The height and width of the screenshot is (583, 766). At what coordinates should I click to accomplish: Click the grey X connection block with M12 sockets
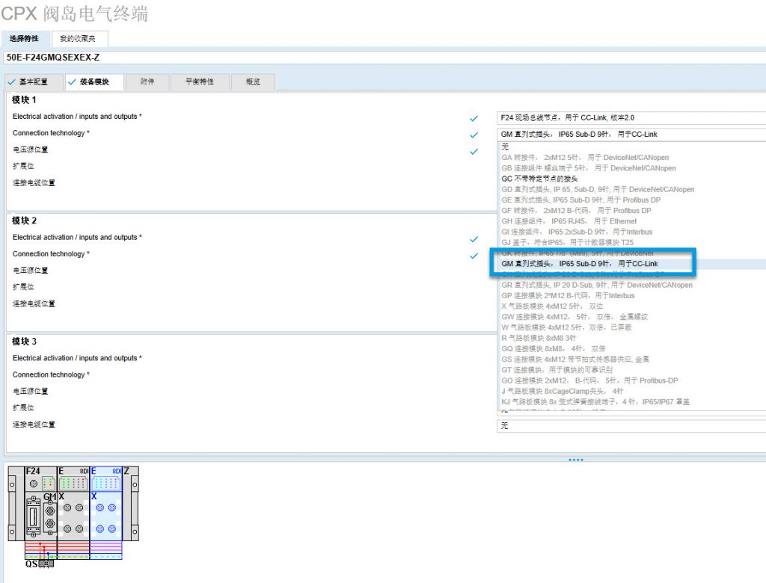tap(73, 516)
